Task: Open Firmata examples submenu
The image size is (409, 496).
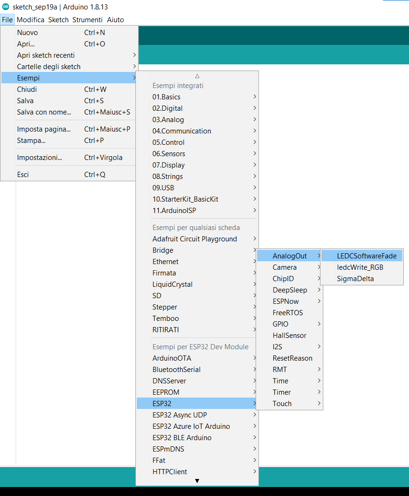Action: click(197, 273)
